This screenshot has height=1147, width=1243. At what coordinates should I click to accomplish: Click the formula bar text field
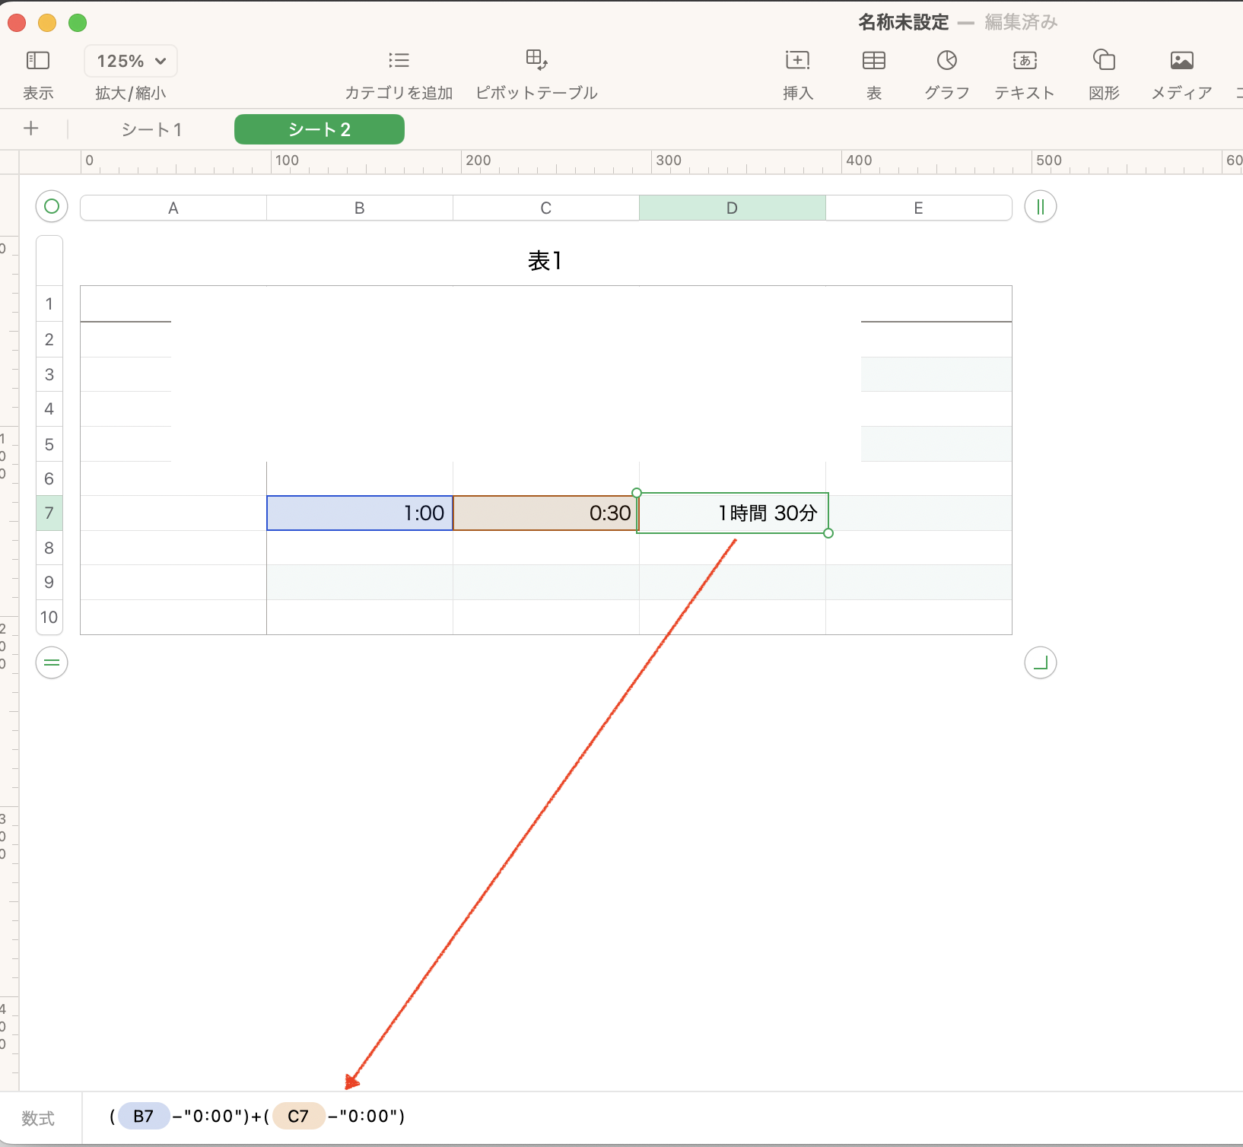(662, 1117)
